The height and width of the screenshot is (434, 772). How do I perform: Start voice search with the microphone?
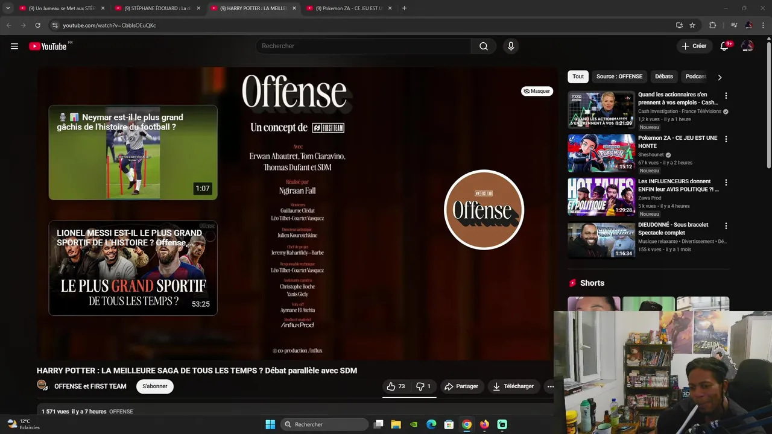(511, 46)
